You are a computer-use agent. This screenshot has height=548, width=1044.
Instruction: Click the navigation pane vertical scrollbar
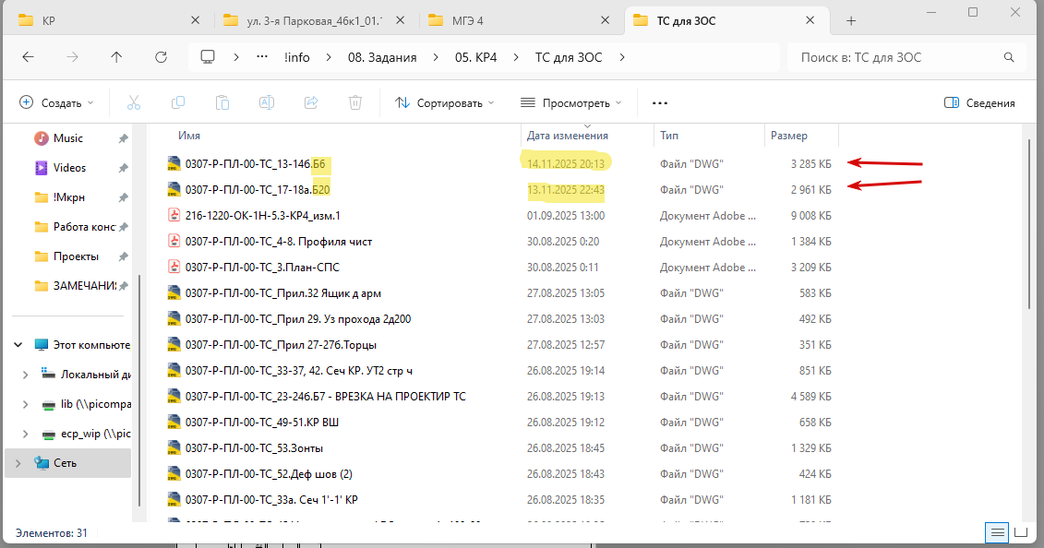139,391
